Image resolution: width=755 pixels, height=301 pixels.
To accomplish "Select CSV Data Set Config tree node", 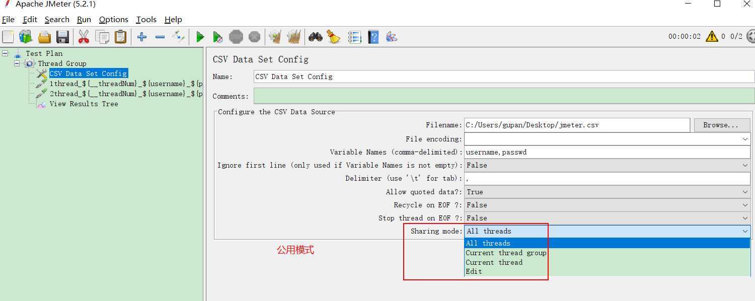I will [x=88, y=73].
